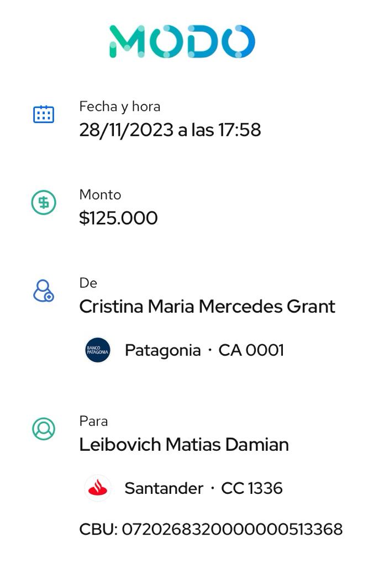This screenshot has height=565, width=390.
Task: Select the "Para" recipient label
Action: pos(93,421)
